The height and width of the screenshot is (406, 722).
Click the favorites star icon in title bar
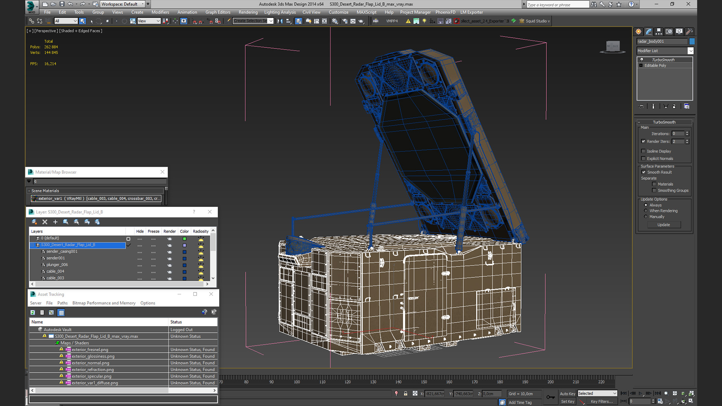click(619, 4)
